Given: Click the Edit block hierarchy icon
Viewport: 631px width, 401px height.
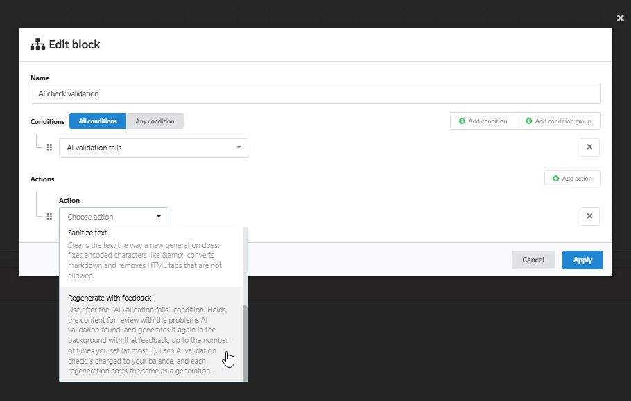Looking at the screenshot, I should coord(38,44).
